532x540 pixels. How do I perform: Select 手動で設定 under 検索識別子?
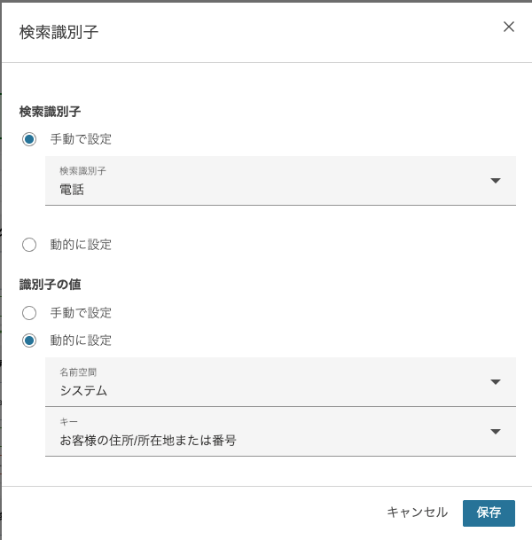coord(30,139)
